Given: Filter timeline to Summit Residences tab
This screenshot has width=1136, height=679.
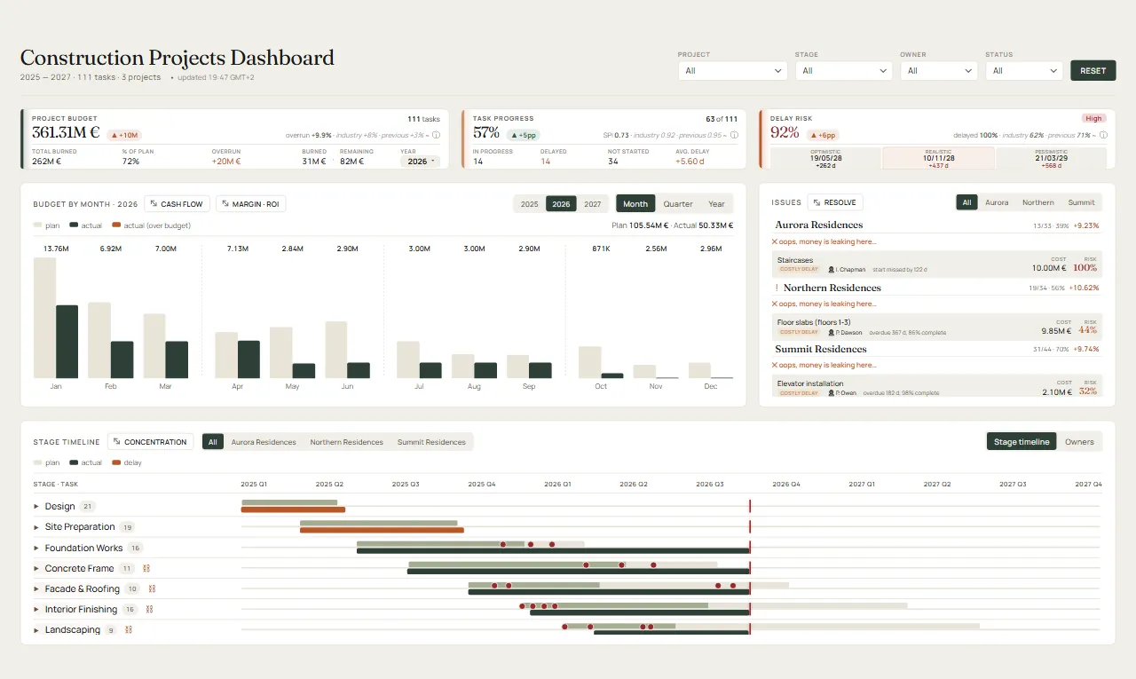Looking at the screenshot, I should point(431,442).
